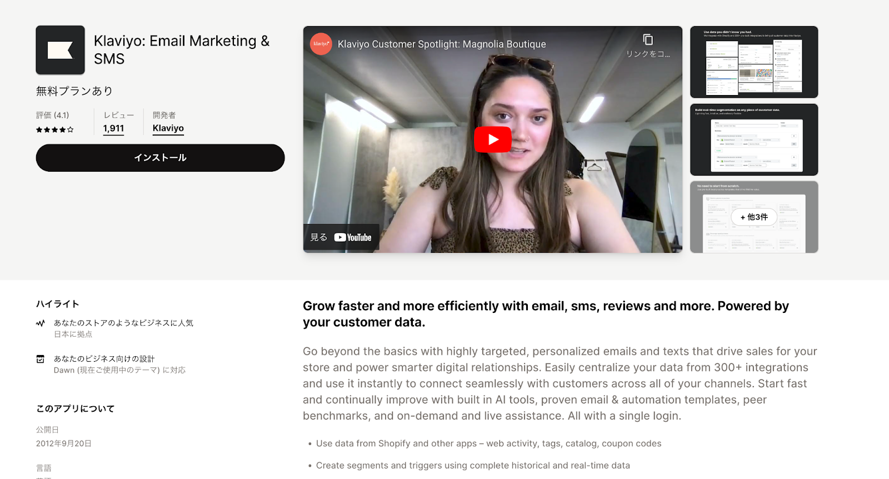Open the Klaviyo channel avatar in video
The height and width of the screenshot is (479, 889).
pyautogui.click(x=321, y=44)
